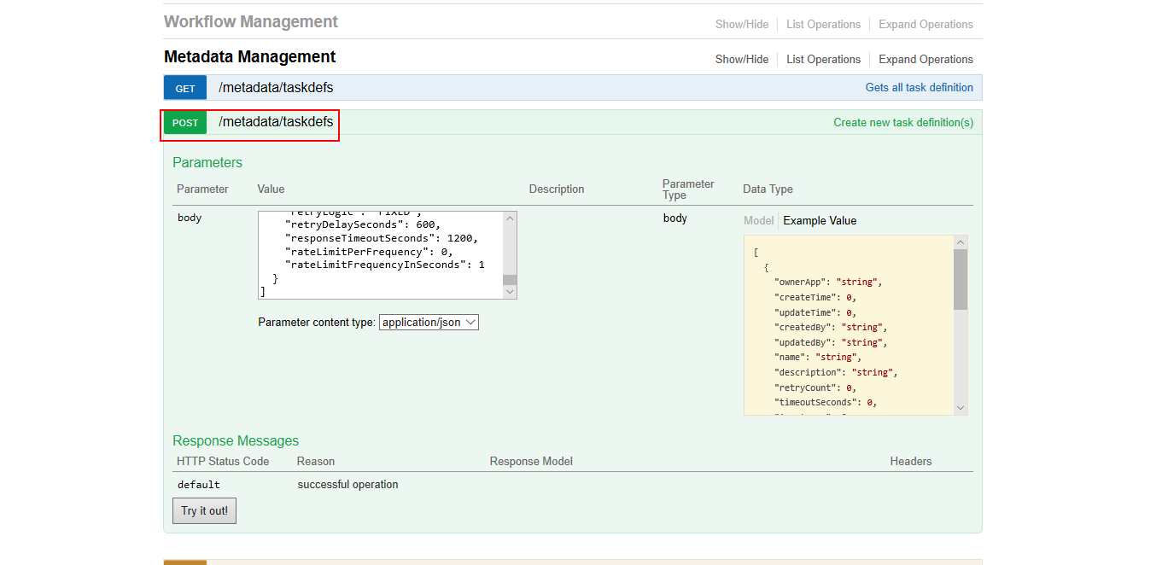
Task: Switch to the Model tab
Action: coord(758,220)
